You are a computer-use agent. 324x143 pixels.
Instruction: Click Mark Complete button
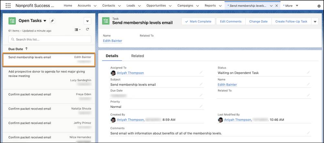pyautogui.click(x=198, y=21)
